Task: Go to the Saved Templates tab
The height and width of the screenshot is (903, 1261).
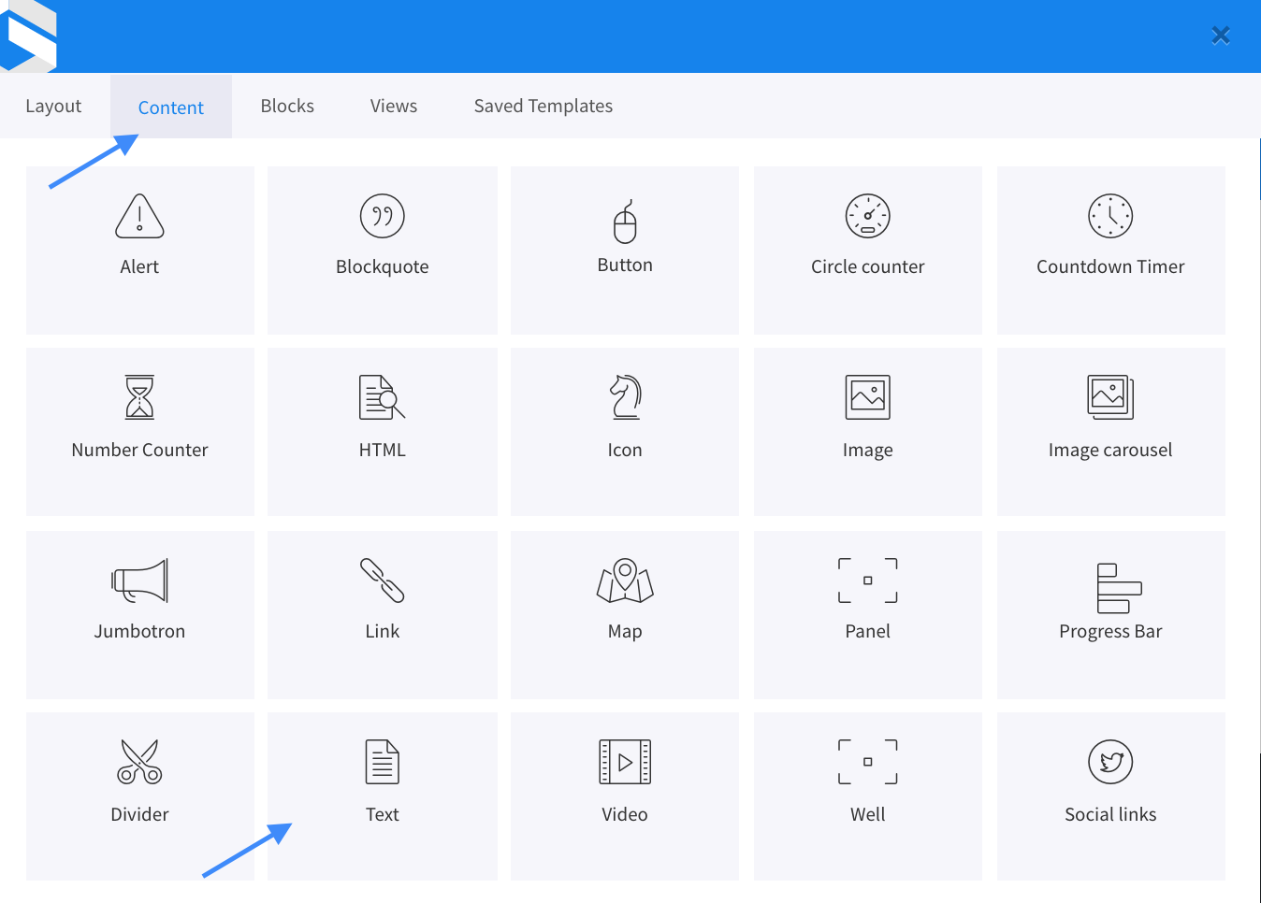Action: point(543,106)
